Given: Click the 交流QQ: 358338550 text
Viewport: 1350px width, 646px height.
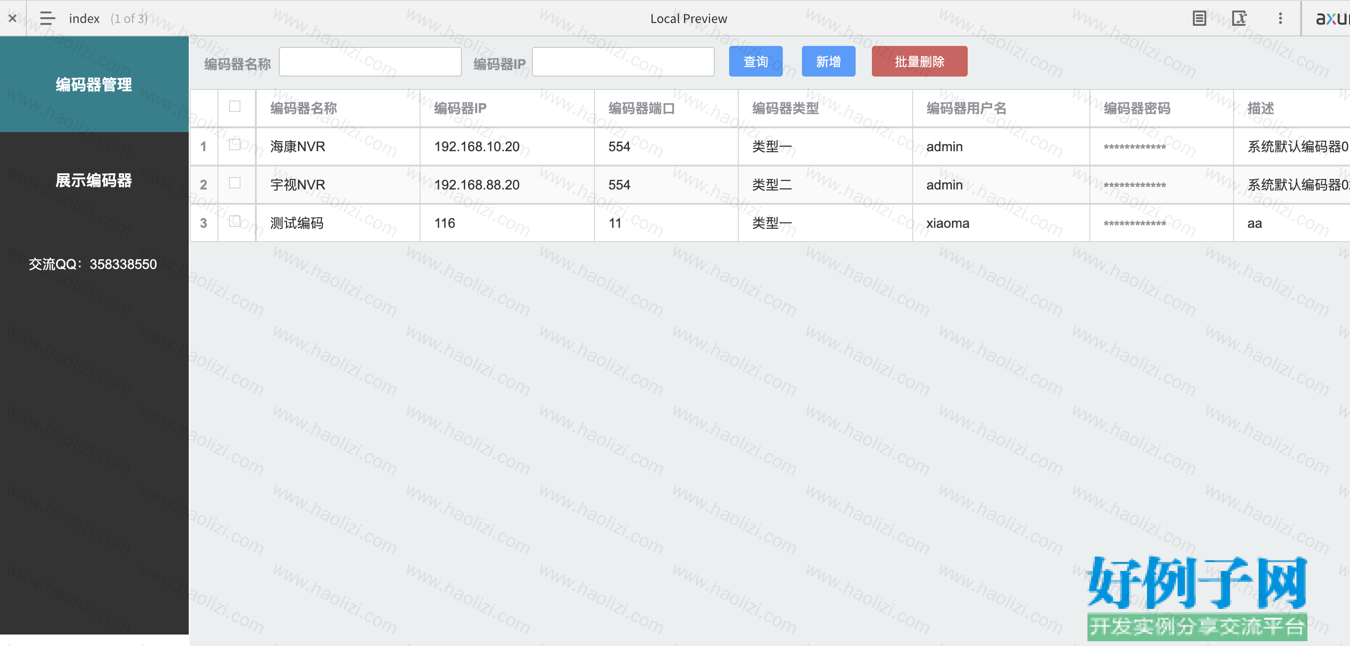Looking at the screenshot, I should (93, 264).
